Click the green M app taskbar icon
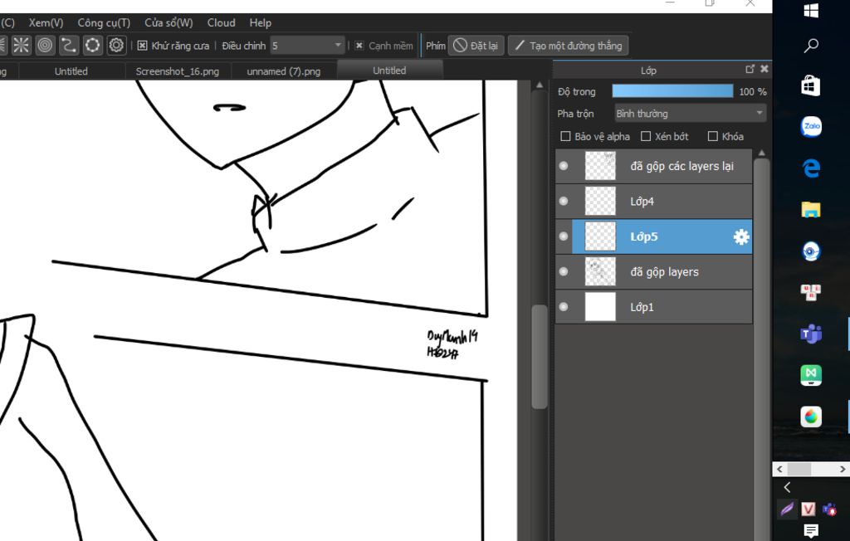Image resolution: width=850 pixels, height=541 pixels. 811,375
